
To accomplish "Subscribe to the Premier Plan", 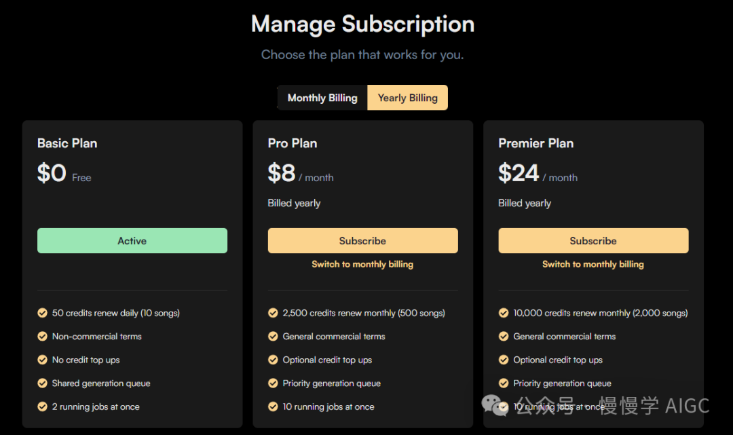I will coord(593,241).
